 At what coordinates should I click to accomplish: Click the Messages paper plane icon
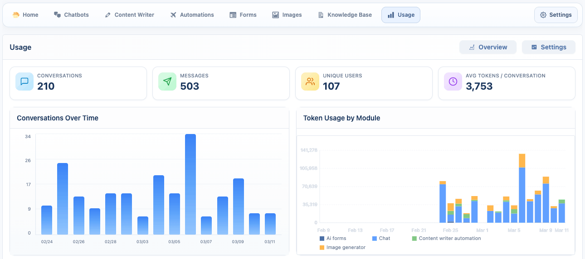pos(167,82)
